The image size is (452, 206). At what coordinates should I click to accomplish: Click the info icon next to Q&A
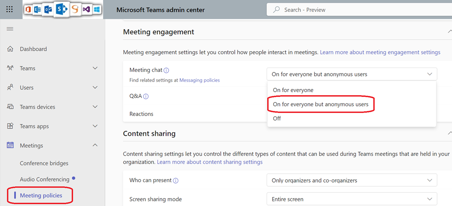coord(146,96)
